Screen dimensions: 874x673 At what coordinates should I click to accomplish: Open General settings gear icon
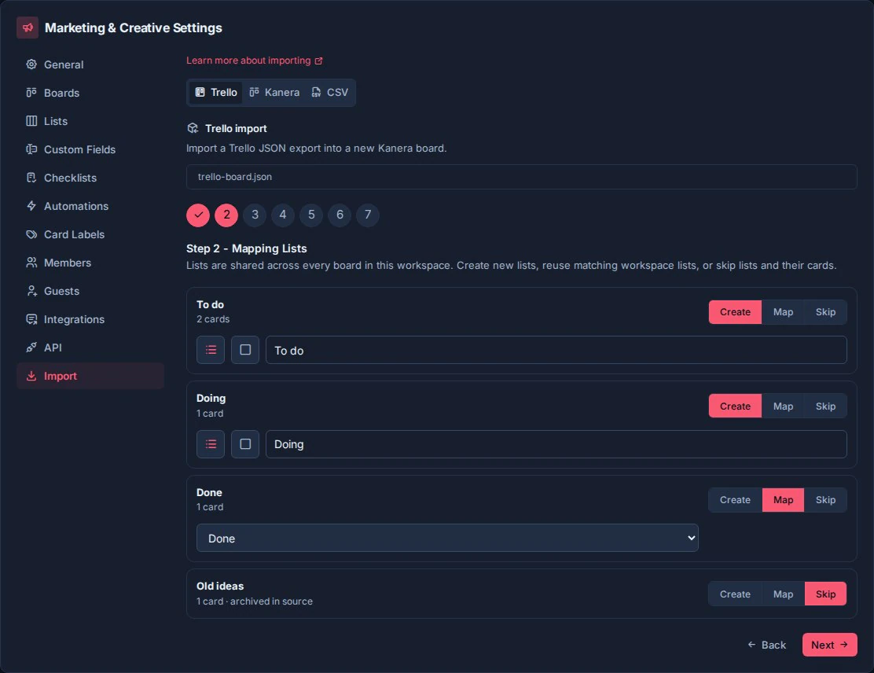coord(31,64)
